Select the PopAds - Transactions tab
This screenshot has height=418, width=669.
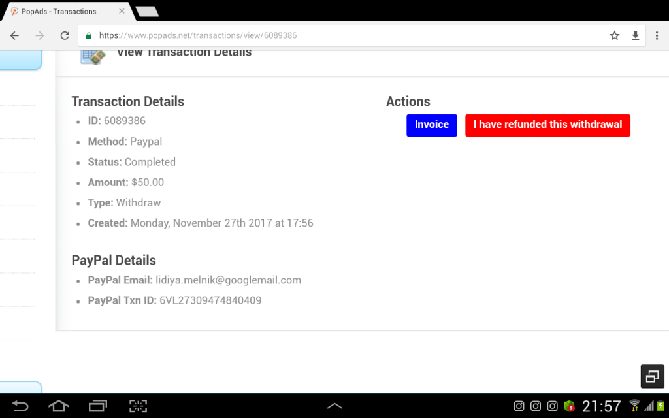click(58, 12)
